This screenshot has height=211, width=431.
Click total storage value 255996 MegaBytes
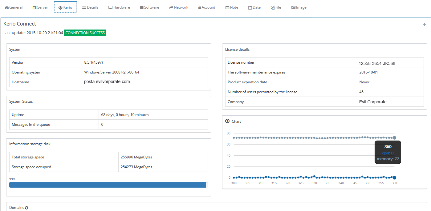(x=136, y=157)
